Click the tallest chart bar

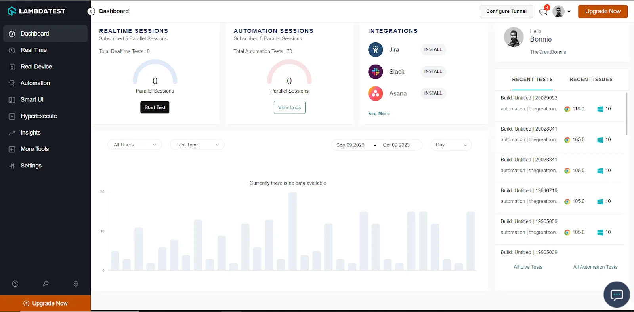(292, 232)
